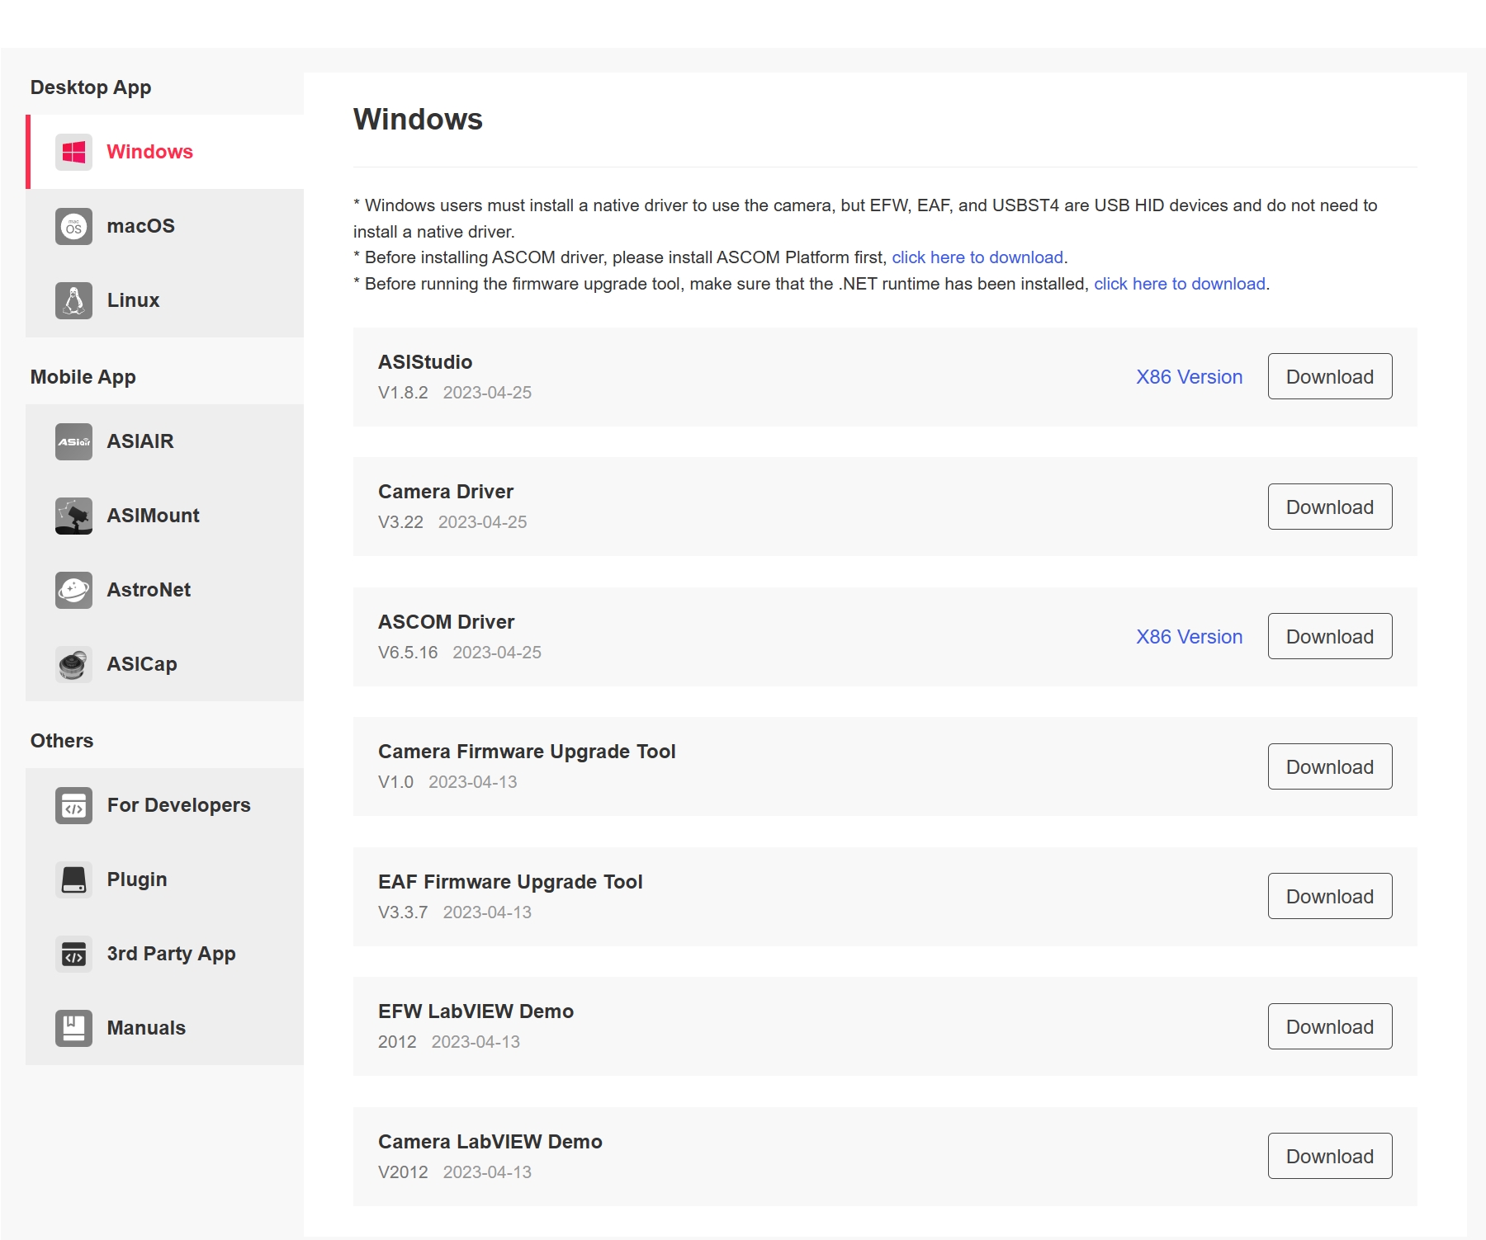Click the ASIAIR app icon

coord(73,441)
